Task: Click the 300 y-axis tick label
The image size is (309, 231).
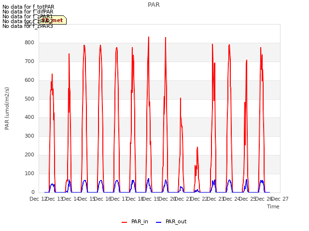Action: click(x=29, y=136)
